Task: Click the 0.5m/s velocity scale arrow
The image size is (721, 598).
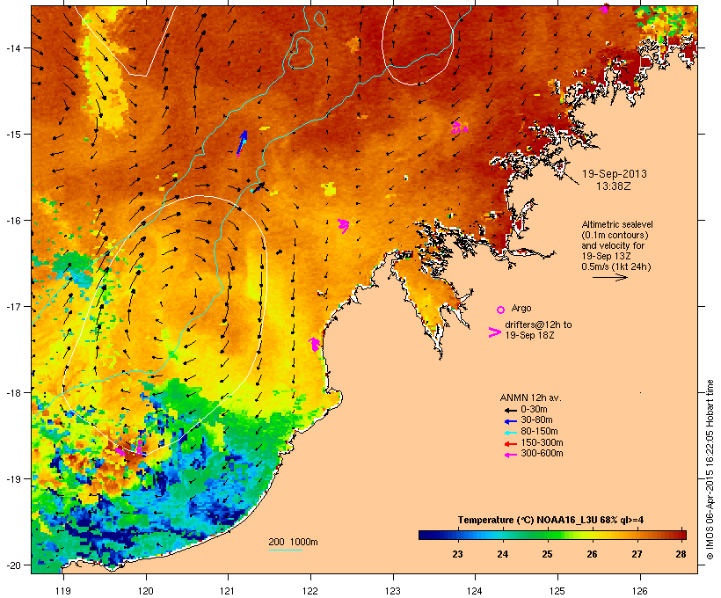Action: [609, 277]
